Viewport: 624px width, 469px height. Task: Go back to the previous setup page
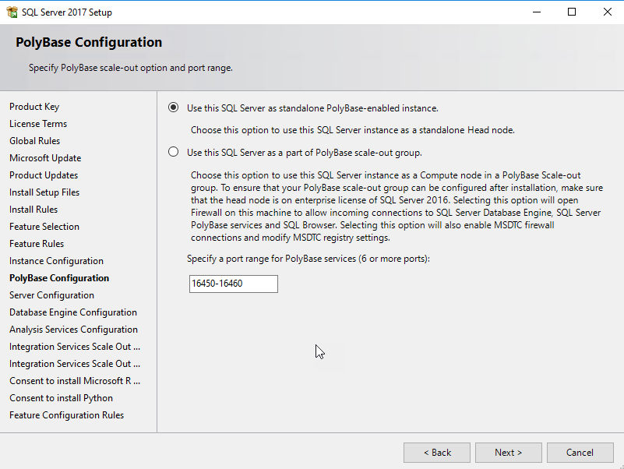[x=436, y=453]
